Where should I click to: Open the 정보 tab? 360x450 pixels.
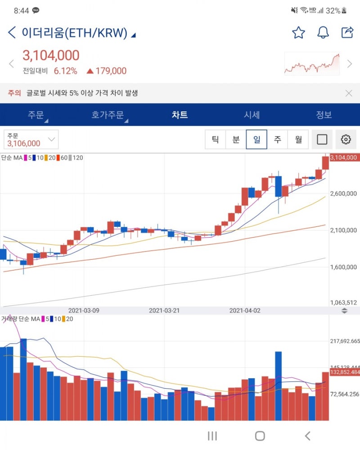click(324, 115)
